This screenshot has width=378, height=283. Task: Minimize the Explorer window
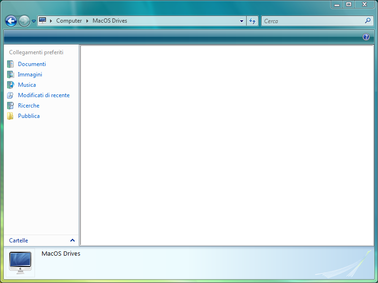coord(337,5)
